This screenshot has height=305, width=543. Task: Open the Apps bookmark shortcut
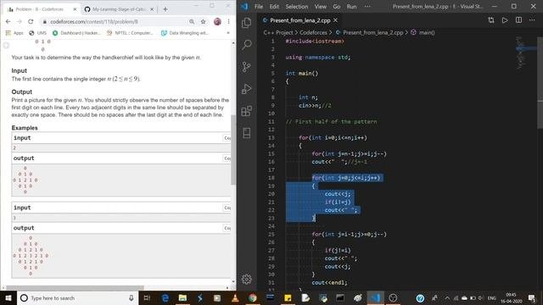[x=14, y=33]
